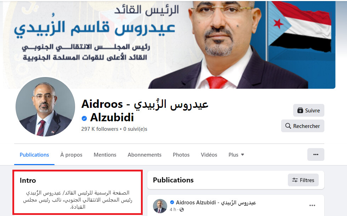This screenshot has height=216, width=347.
Task: Click the Rechercher magnifying glass icon
Action: pos(288,126)
